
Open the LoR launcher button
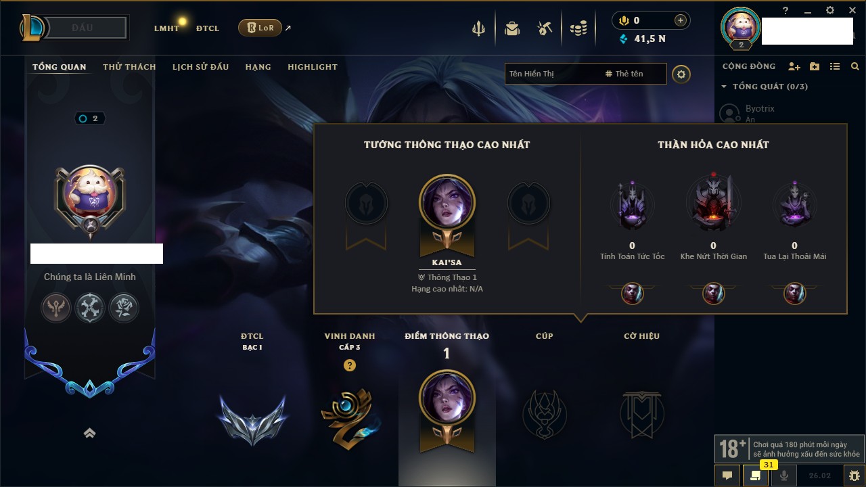point(260,28)
